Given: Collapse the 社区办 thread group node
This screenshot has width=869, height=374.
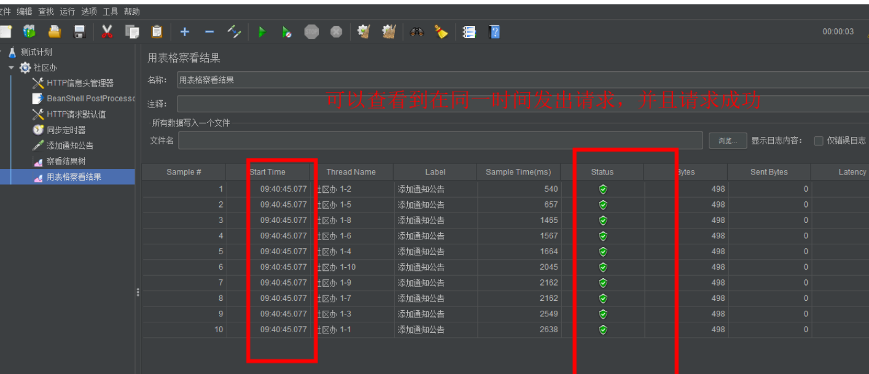Looking at the screenshot, I should pyautogui.click(x=11, y=68).
